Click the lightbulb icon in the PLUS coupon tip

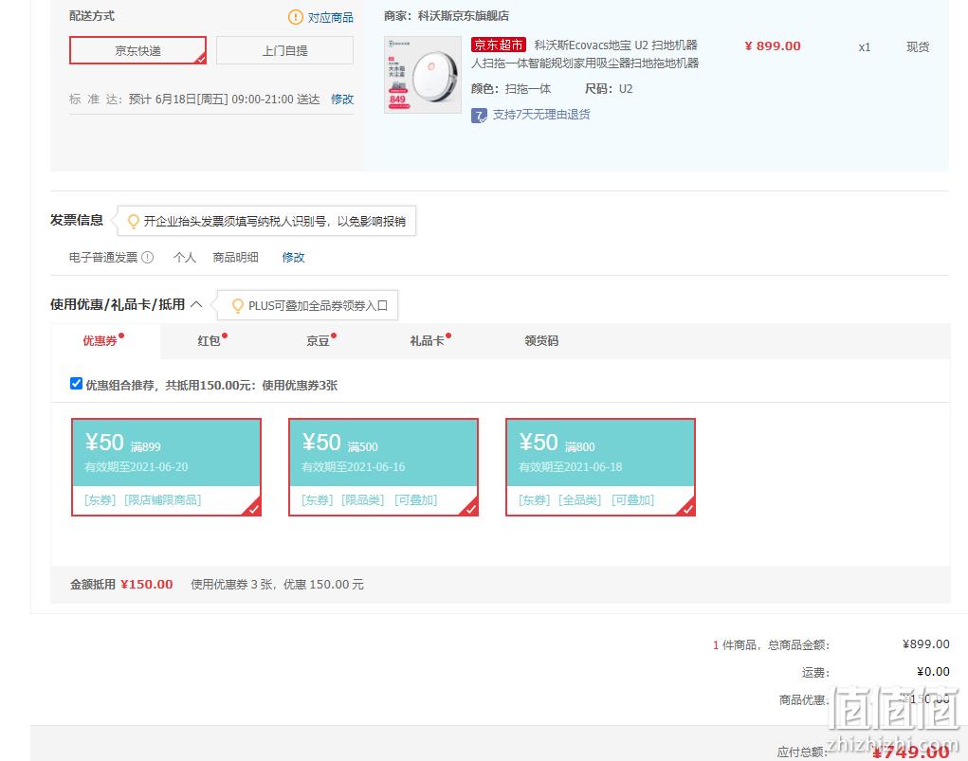coord(237,305)
